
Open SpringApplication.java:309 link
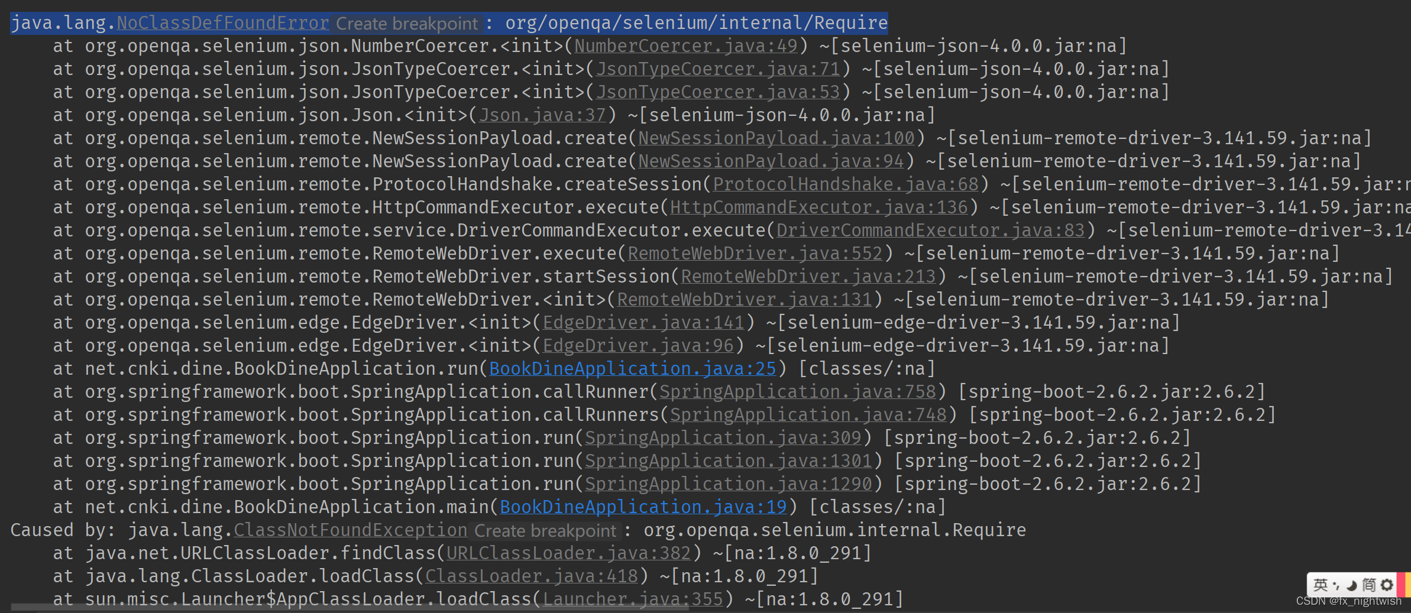coord(723,437)
